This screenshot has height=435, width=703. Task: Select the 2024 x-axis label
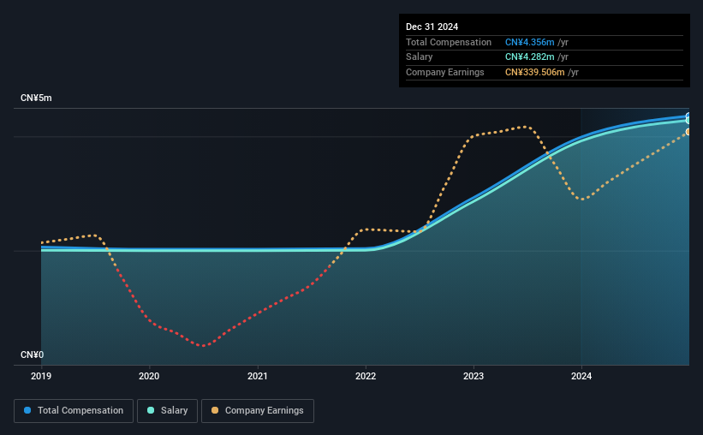[x=581, y=376]
